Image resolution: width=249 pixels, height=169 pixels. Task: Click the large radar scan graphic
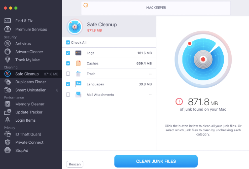tap(203, 59)
